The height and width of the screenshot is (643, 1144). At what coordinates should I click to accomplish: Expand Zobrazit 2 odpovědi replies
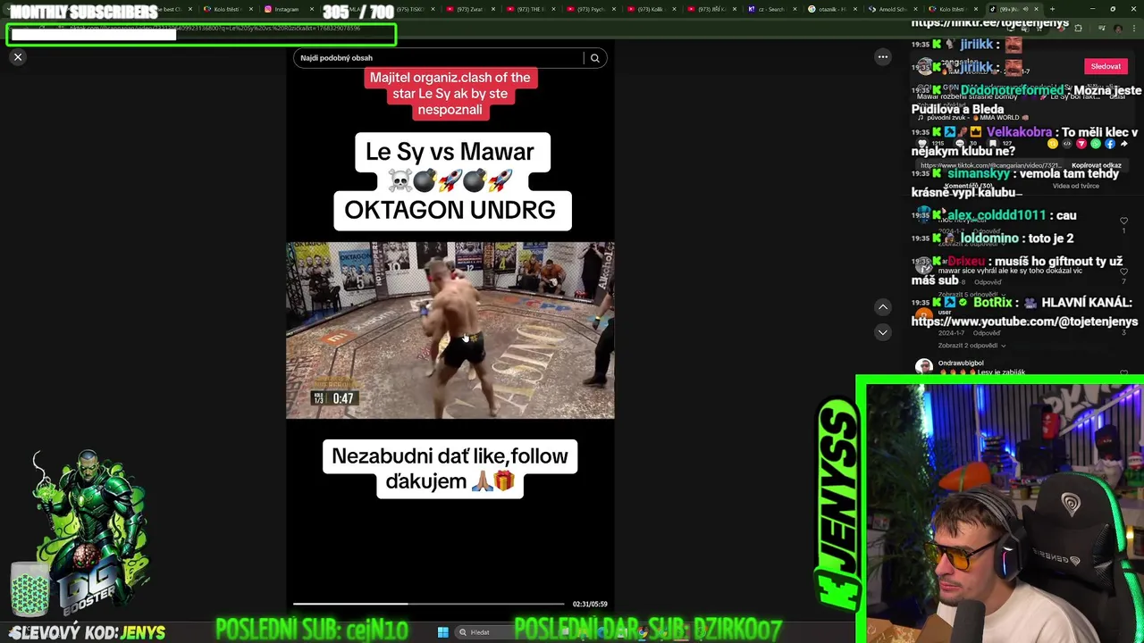point(972,346)
